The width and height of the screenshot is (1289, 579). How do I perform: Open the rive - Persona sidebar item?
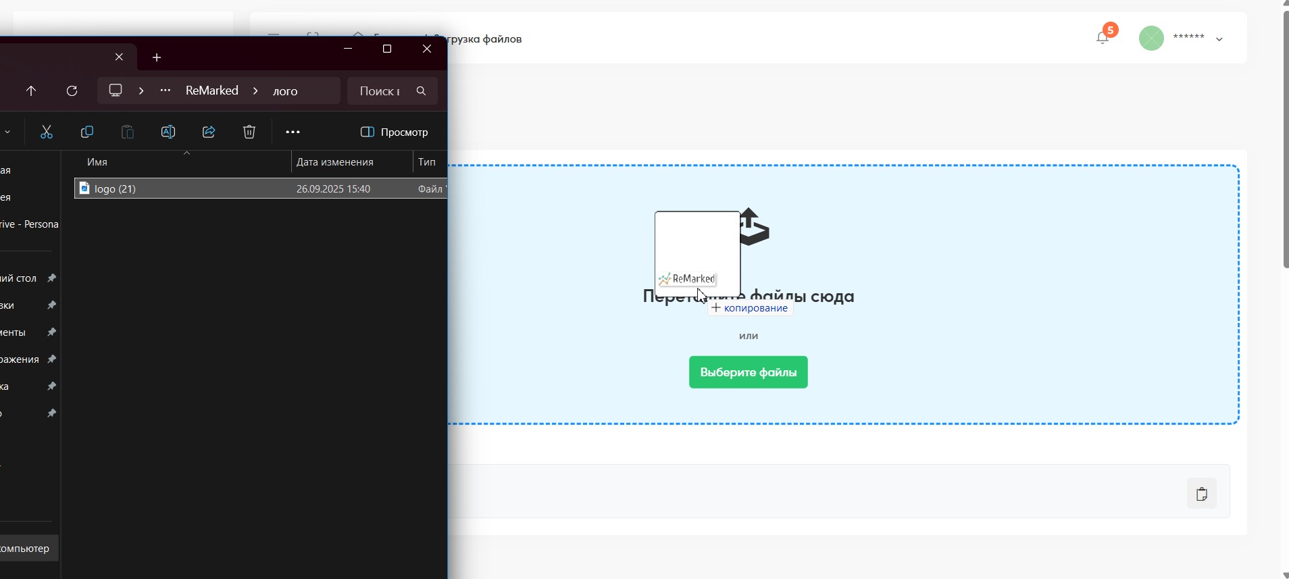click(29, 224)
